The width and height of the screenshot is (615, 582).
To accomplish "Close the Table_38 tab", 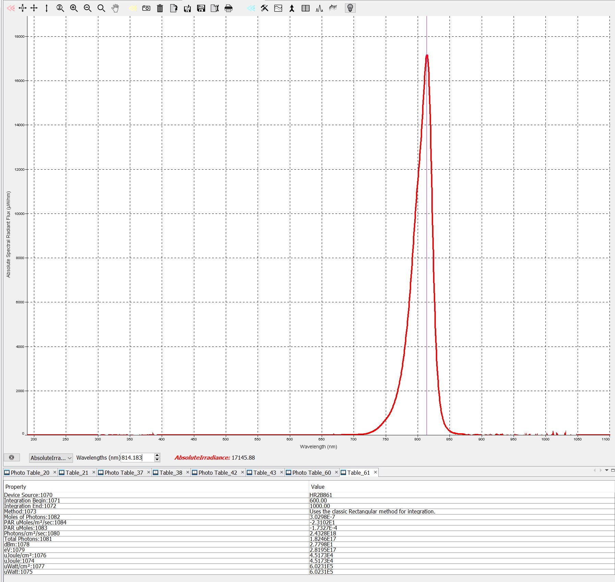I will coord(187,472).
